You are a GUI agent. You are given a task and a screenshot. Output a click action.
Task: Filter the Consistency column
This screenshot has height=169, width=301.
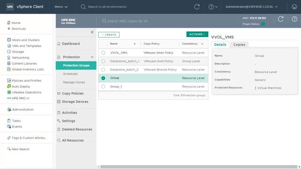tap(202, 44)
